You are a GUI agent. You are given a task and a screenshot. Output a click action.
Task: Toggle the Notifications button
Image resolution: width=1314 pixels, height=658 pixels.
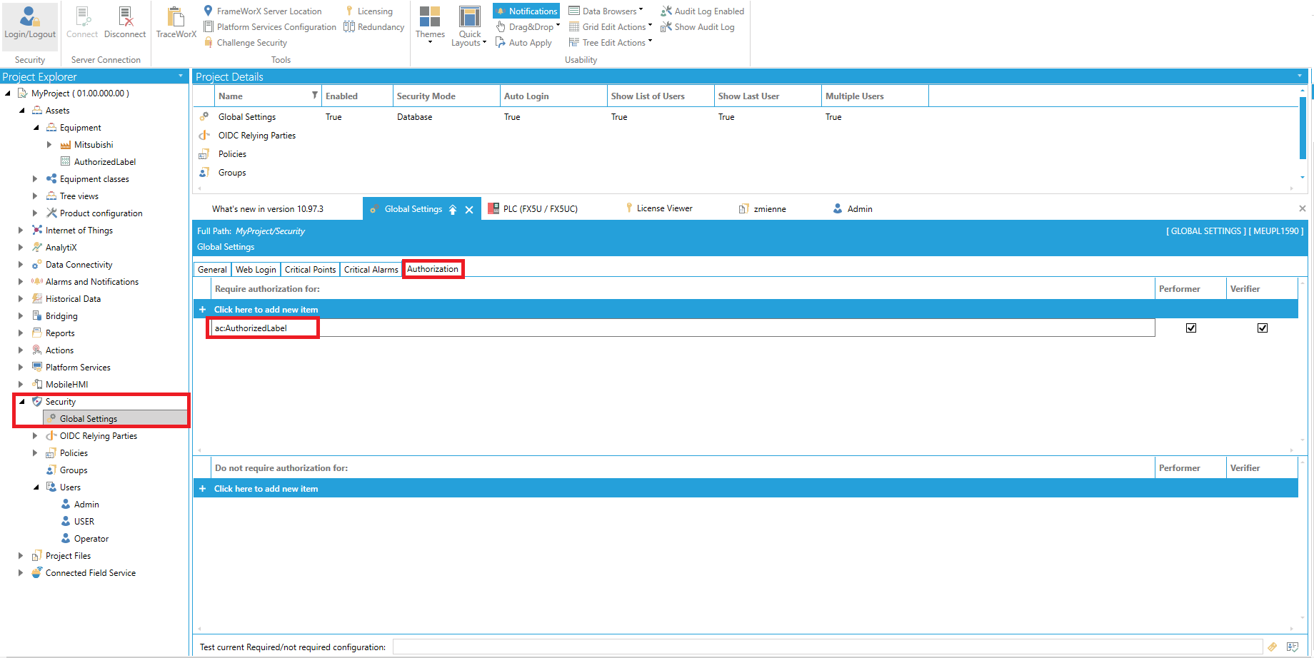526,11
